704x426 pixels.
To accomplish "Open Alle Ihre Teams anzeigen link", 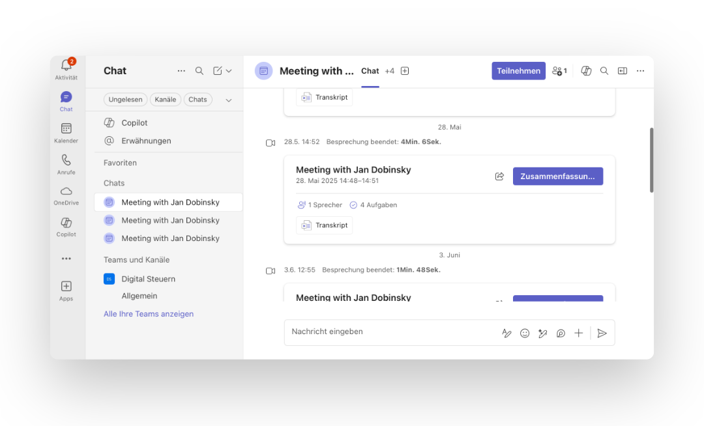I will point(149,313).
